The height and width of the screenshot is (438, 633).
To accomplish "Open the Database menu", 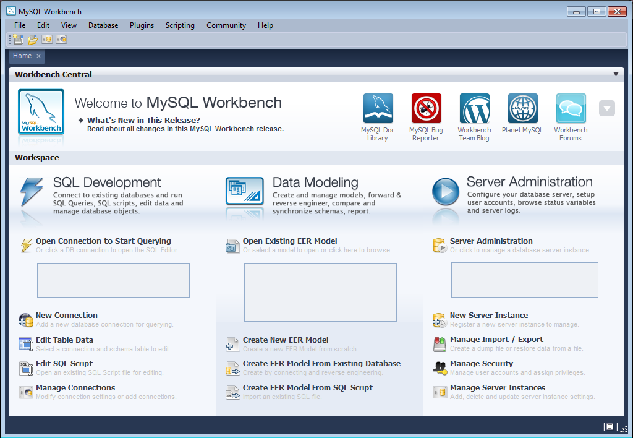I will 103,25.
